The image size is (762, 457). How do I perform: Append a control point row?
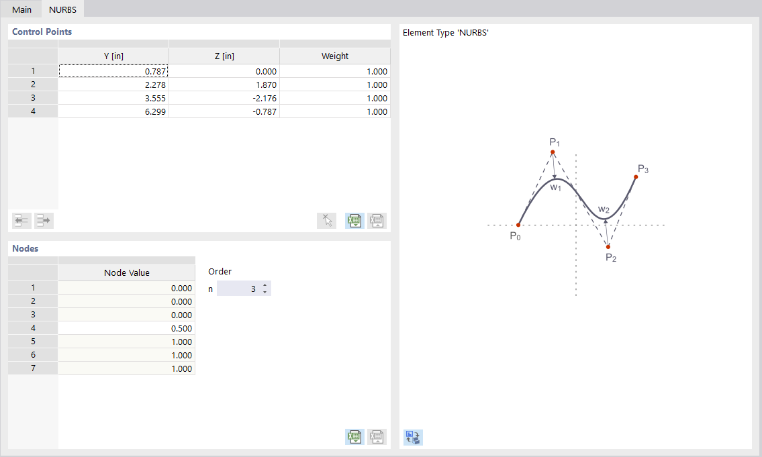pos(43,220)
